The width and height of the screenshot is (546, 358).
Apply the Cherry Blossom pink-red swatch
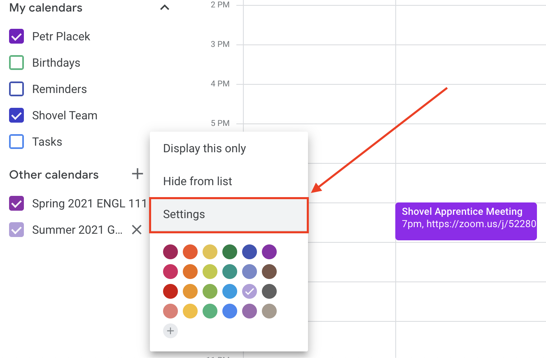point(170,271)
